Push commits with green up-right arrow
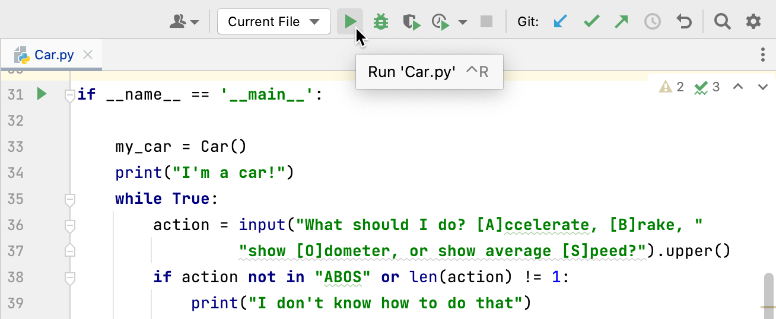 tap(621, 22)
